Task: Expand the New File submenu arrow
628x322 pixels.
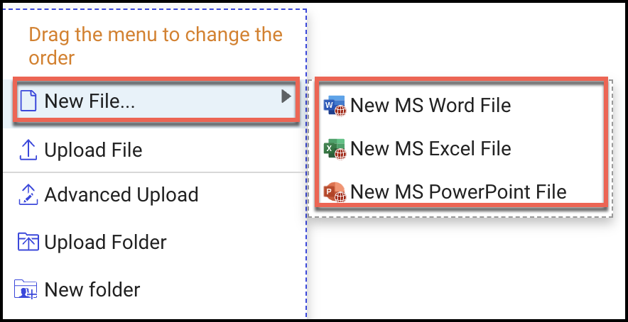Action: 286,96
